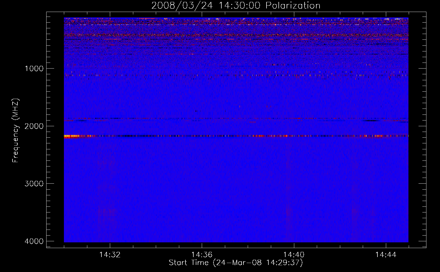440x272 pixels.
Task: Click the 2000 frequency tick label
Action: (34, 126)
